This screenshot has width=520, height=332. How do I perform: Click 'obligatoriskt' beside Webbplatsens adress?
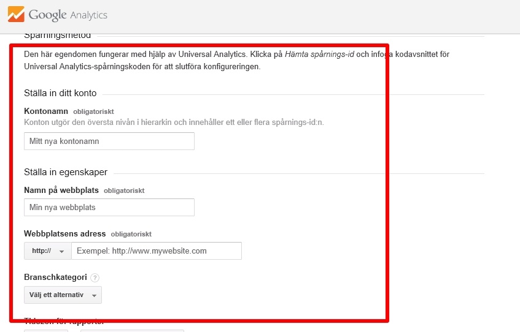[131, 234]
